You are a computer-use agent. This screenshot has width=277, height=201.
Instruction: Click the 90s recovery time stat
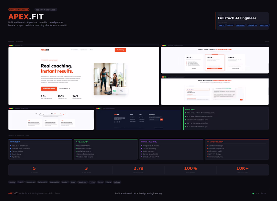point(122,91)
